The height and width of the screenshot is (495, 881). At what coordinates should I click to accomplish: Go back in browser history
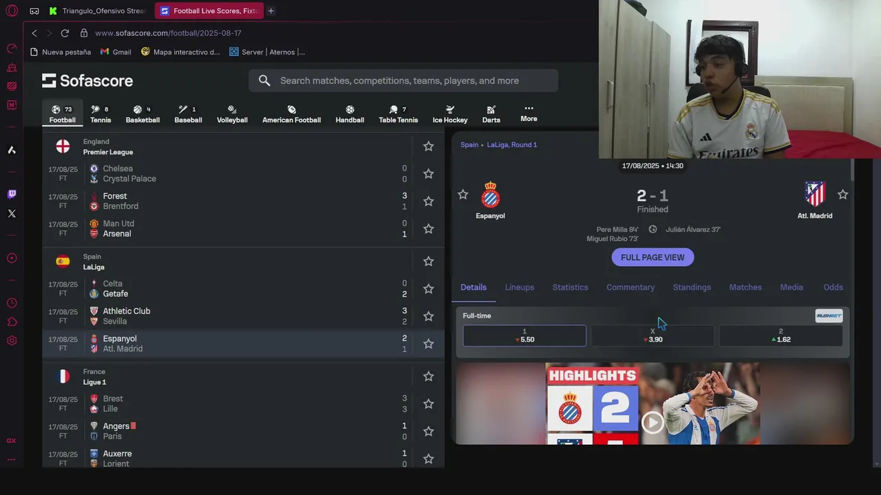[x=34, y=33]
